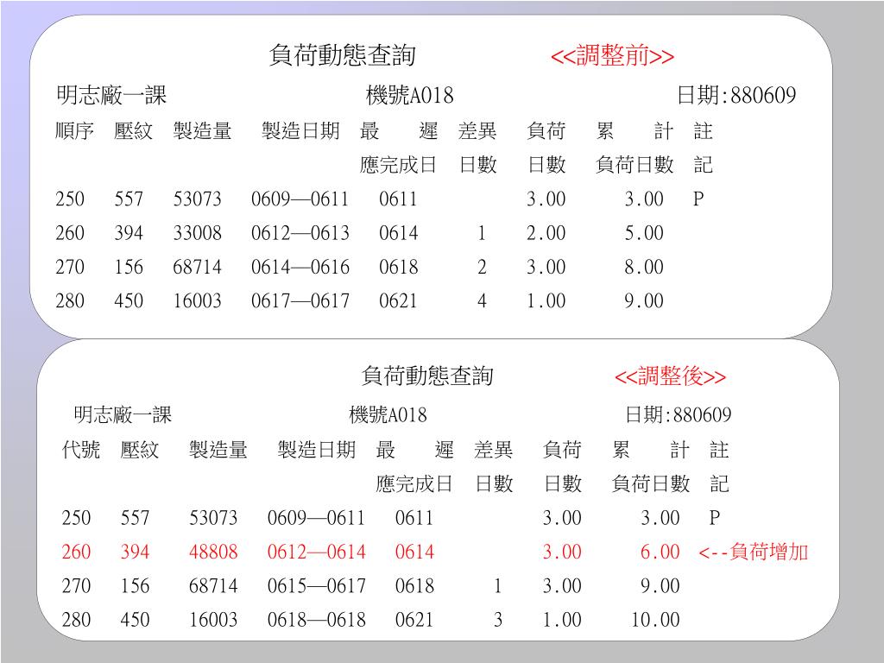
Task: Click emboss code 156 in the 調整前 panel
Action: click(x=129, y=267)
